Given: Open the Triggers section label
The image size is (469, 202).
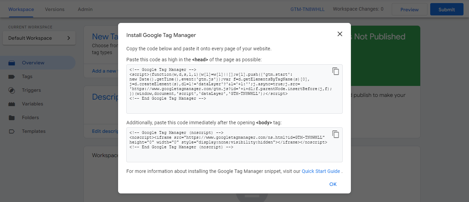Looking at the screenshot, I should tap(31, 90).
